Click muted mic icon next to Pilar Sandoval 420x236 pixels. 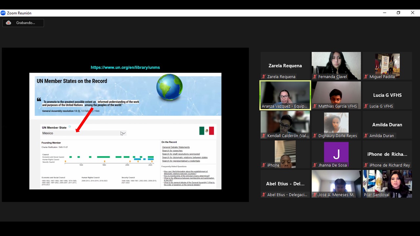tap(366, 195)
